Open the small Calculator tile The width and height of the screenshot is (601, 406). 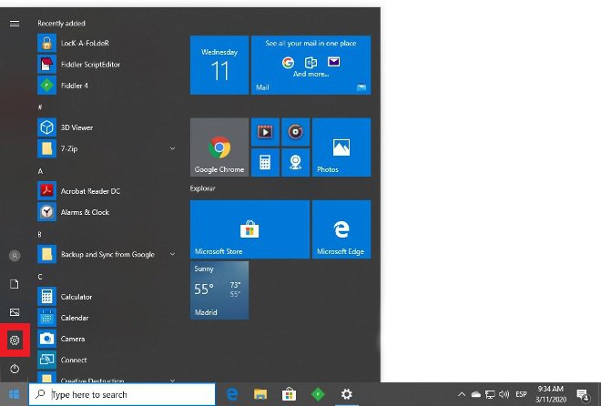(265, 162)
